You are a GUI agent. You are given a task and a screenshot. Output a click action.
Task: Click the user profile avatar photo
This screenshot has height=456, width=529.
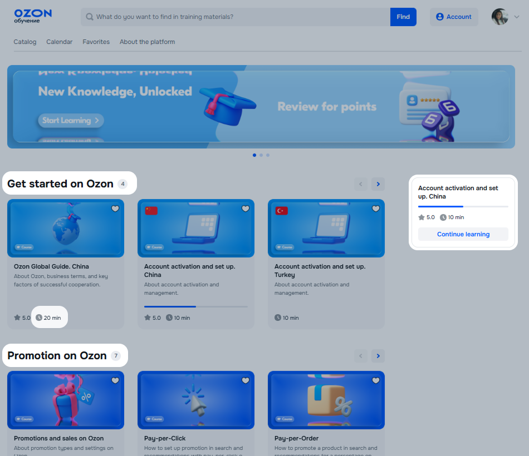coord(499,17)
